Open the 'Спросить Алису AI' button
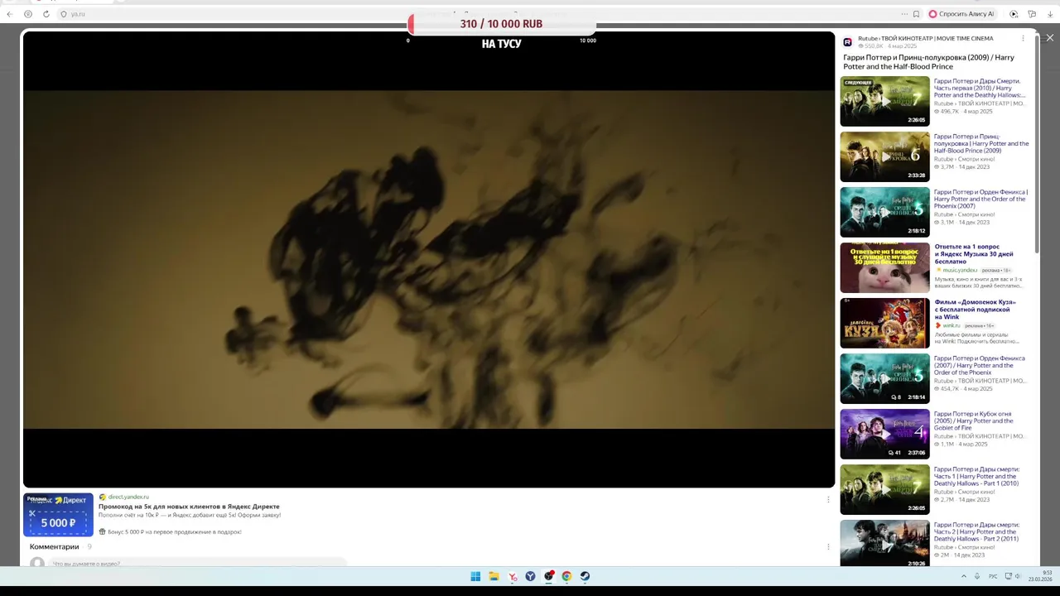The height and width of the screenshot is (596, 1060). click(x=961, y=14)
